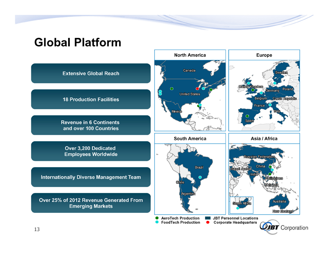
Task: Select the South America map header
Action: (x=189, y=138)
